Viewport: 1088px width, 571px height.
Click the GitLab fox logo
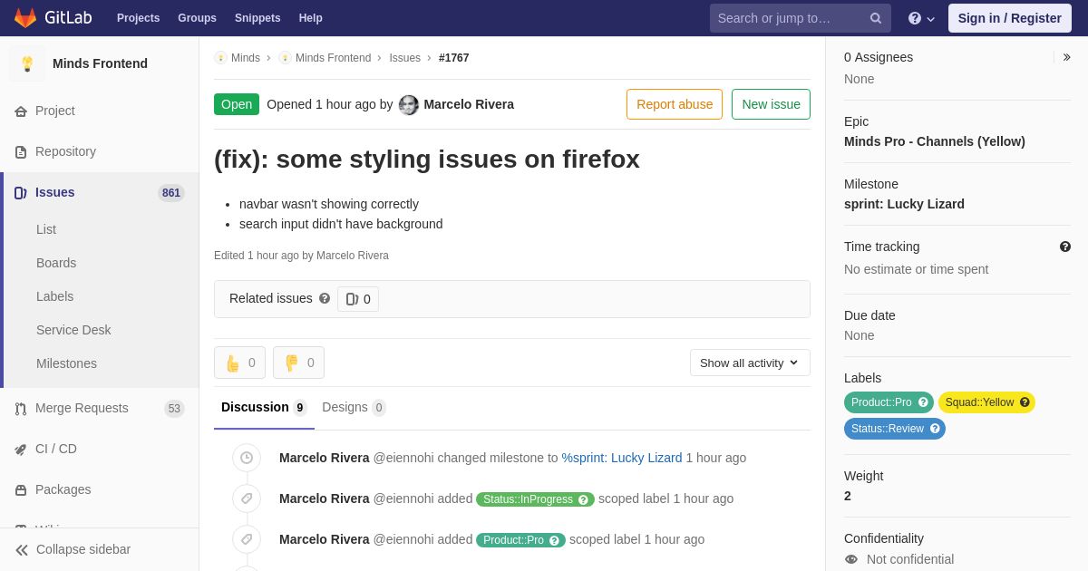[x=25, y=18]
